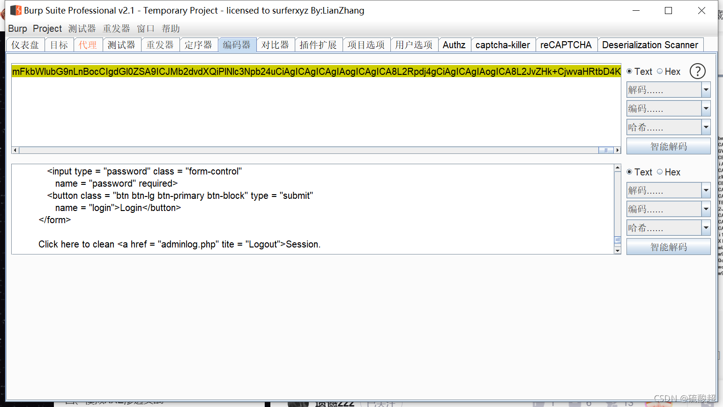
Task: Switch to the 测试器 (Intruder) tab
Action: point(122,45)
